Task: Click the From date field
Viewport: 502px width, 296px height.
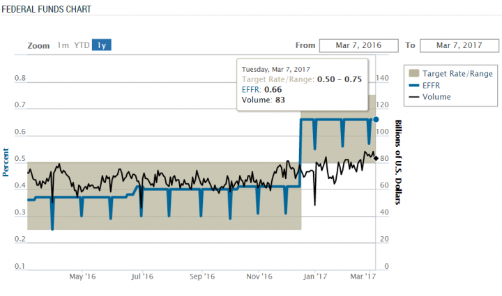Action: [359, 45]
